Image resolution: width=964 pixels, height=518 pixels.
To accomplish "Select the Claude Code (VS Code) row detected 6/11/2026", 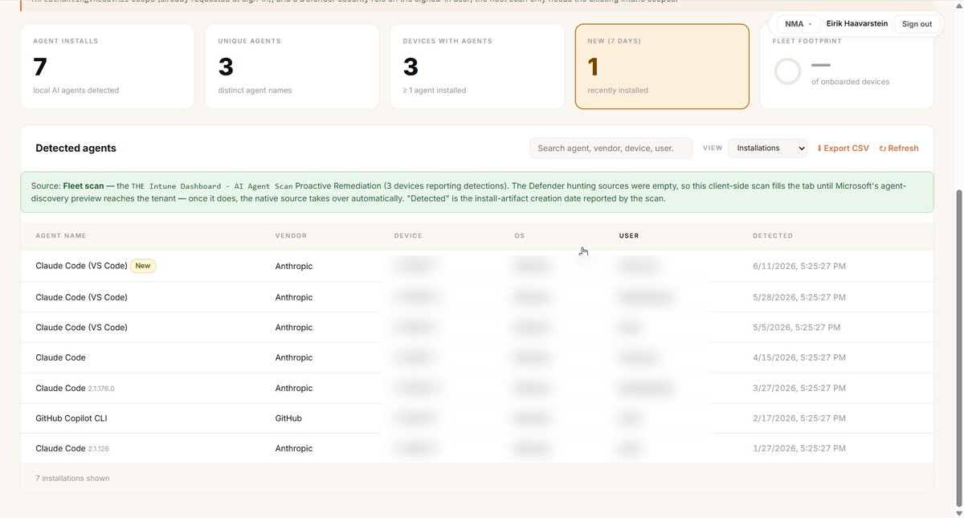I will 477,266.
